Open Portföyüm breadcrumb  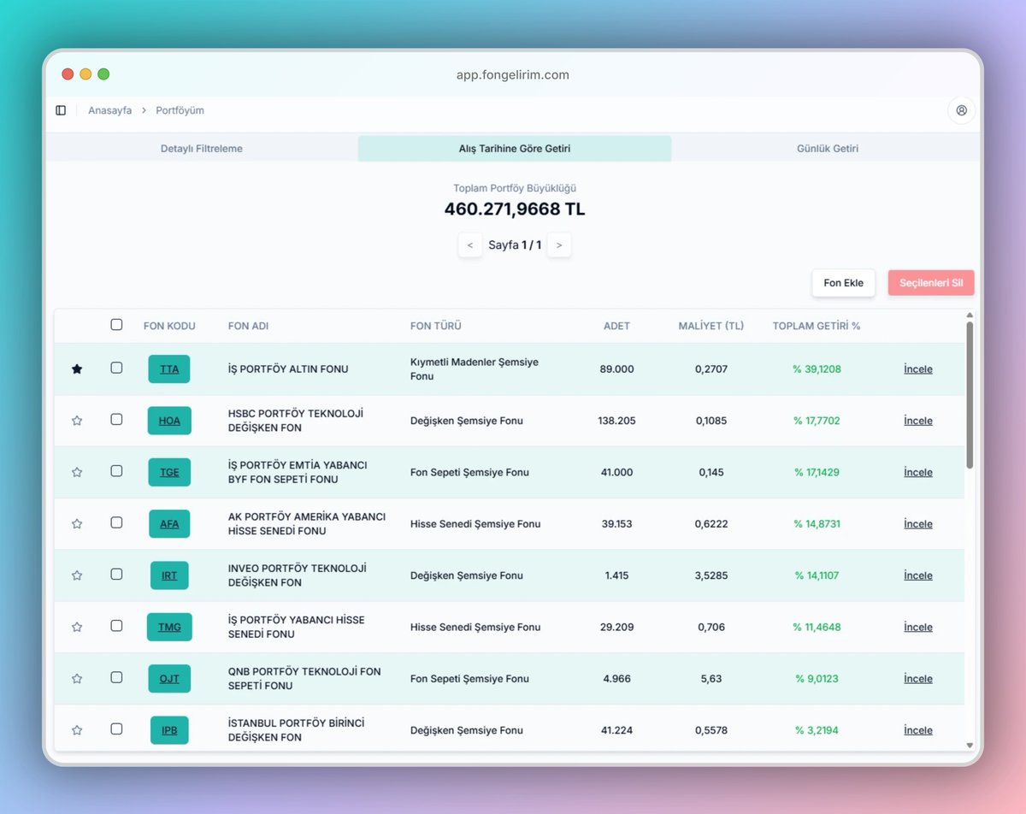point(180,110)
